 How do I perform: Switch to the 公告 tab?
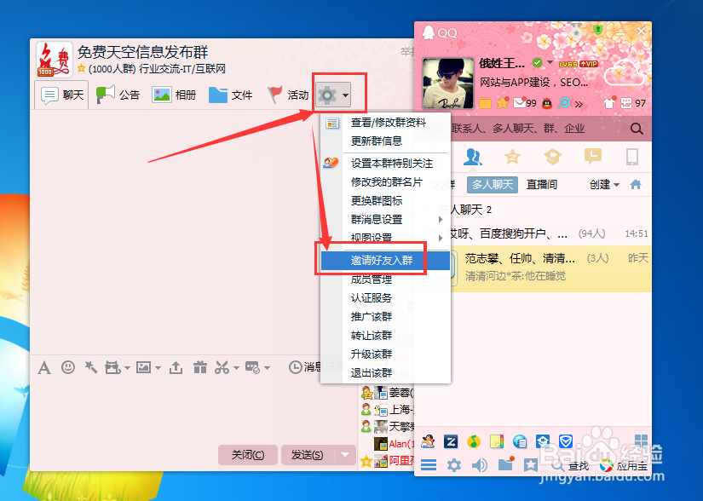(x=118, y=95)
